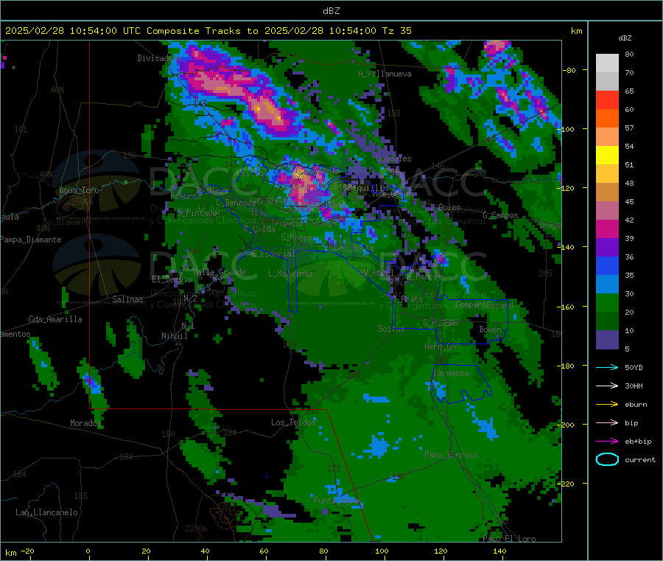Select the orange 60–57 dBZ legend swatch
The image size is (663, 561).
tap(607, 119)
